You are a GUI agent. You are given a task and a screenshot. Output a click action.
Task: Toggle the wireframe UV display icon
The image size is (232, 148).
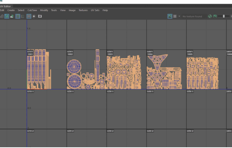pyautogui.click(x=2, y=16)
